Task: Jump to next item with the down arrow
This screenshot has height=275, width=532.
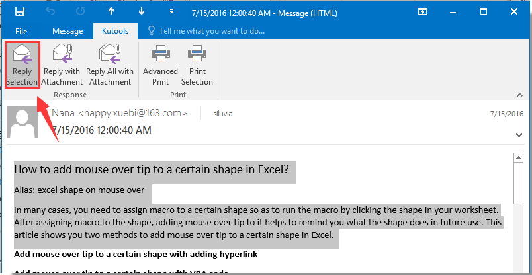Action: [x=140, y=12]
